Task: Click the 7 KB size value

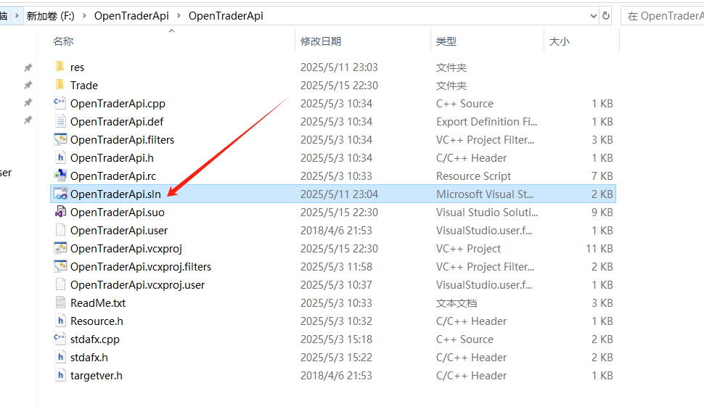Action: [602, 176]
